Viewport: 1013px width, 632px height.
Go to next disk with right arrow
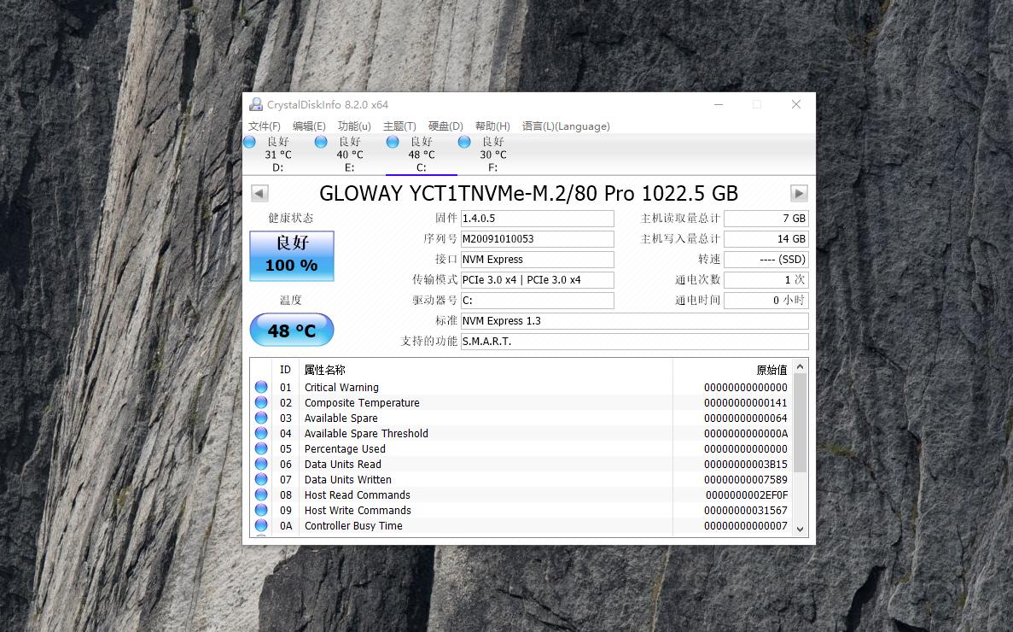click(x=799, y=193)
